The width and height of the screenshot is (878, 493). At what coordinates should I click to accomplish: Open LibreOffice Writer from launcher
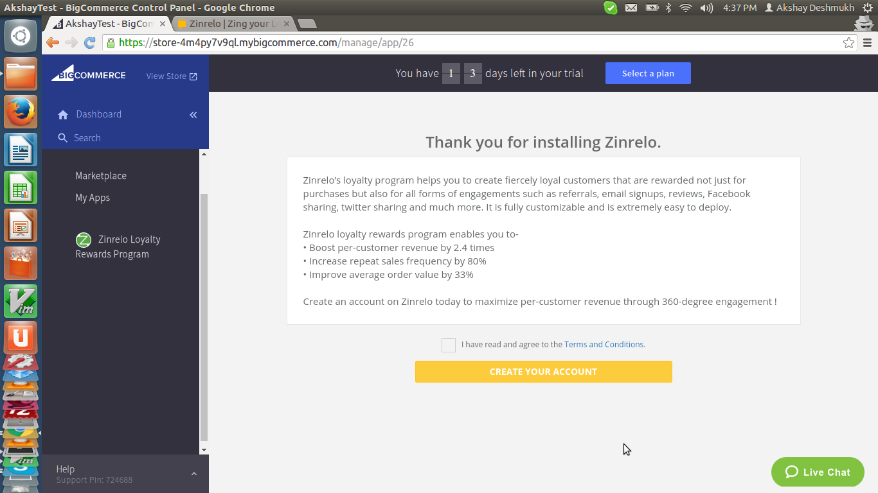point(21,150)
